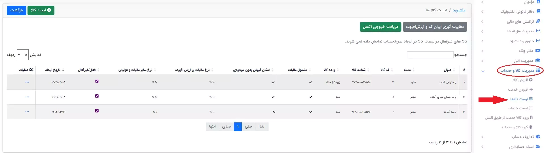Toggle active checkbox for پای چیکن غذای آماده
The image size is (544, 153).
(97, 96)
